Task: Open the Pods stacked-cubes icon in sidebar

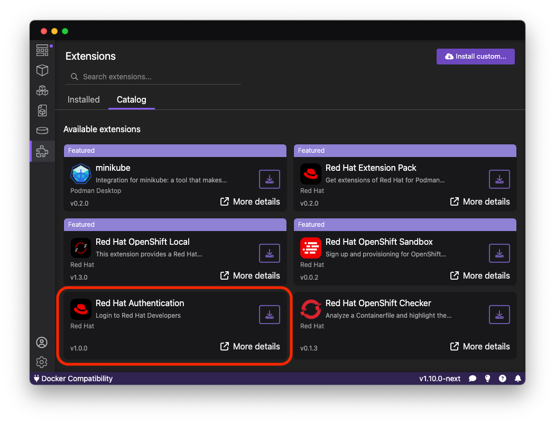Action: tap(42, 90)
